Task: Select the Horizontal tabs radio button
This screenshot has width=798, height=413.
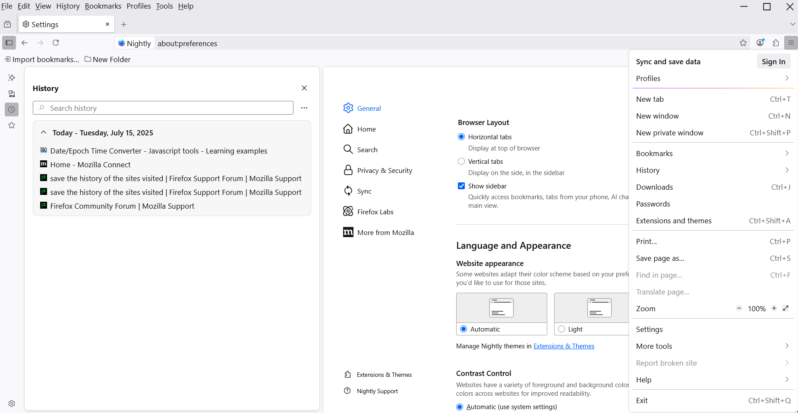Action: (x=461, y=137)
